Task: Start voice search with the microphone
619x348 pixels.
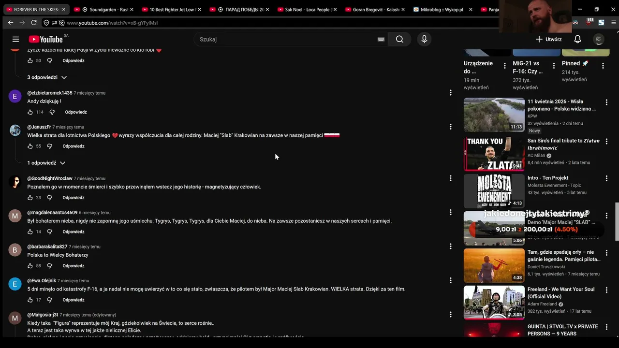Action: pos(424,39)
